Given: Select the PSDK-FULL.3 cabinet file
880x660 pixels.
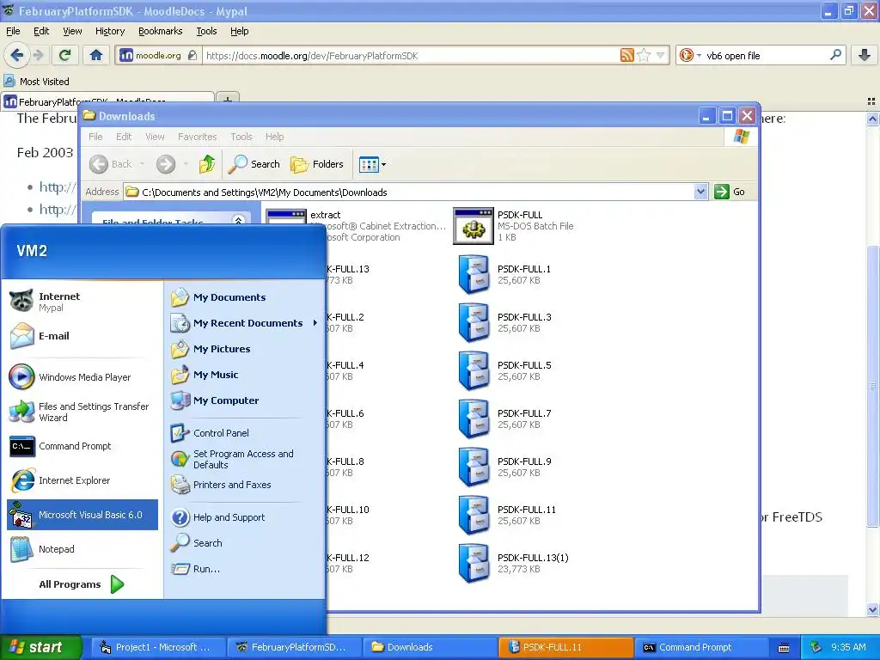Looking at the screenshot, I should (505, 323).
